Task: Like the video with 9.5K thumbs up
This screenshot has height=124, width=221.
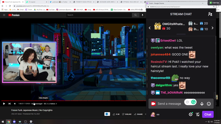Action: 116,114
